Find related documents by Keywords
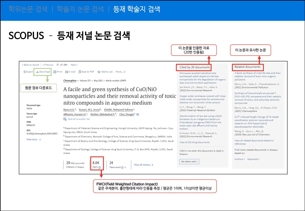Screen dimensions: 305x211 253,159
